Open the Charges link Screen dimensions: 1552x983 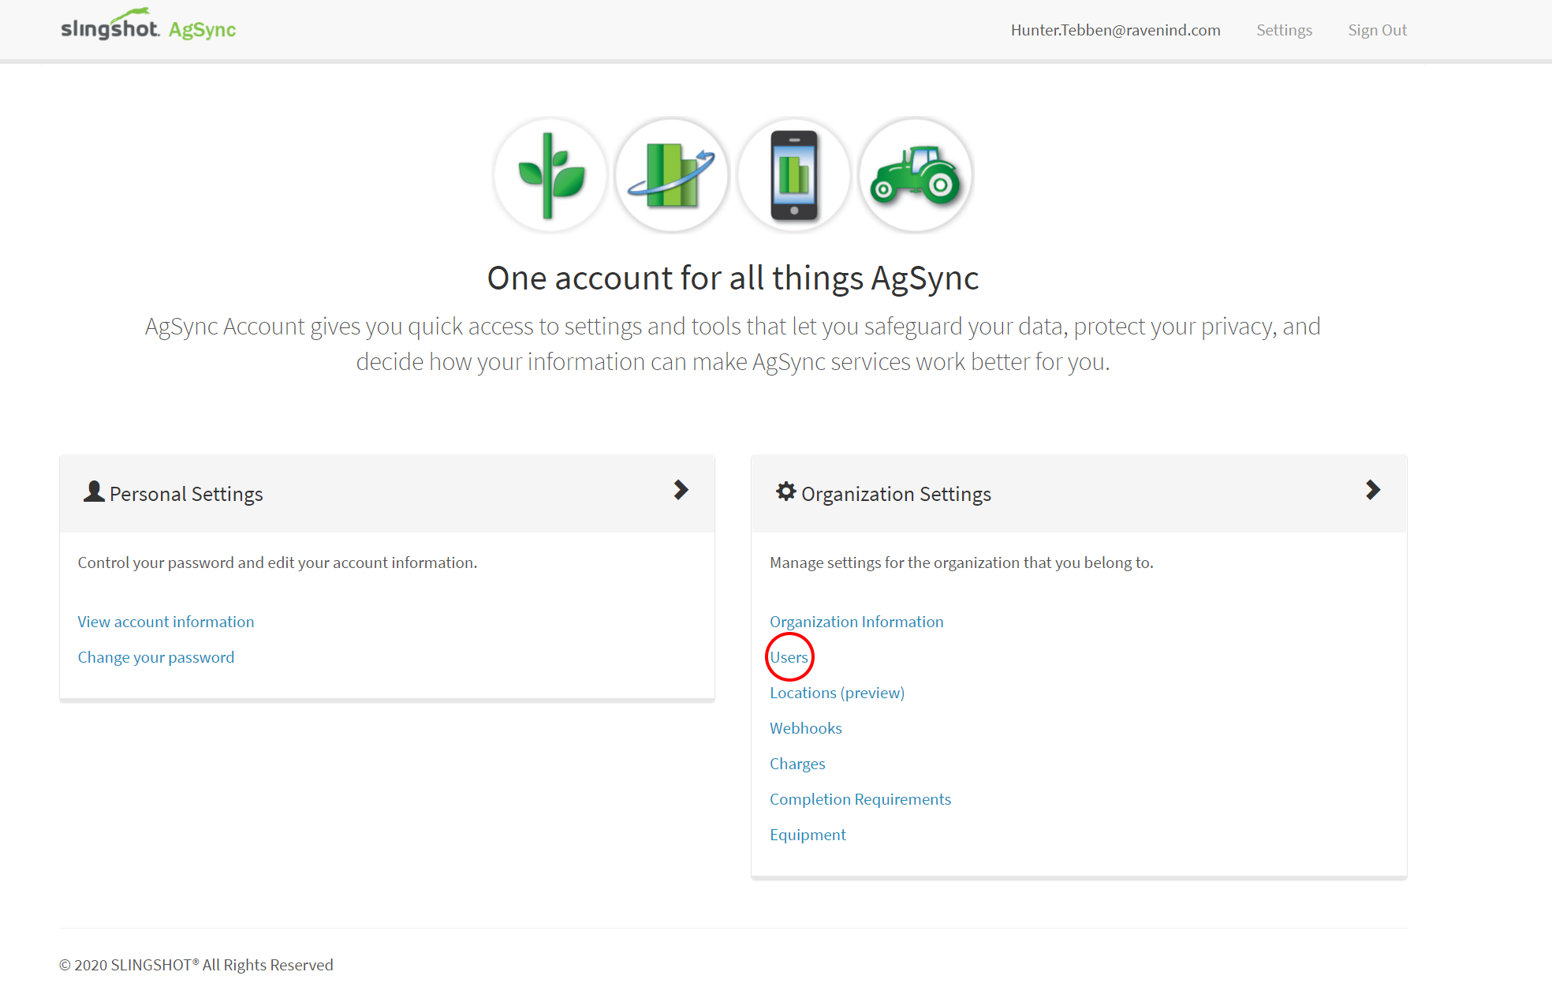797,764
